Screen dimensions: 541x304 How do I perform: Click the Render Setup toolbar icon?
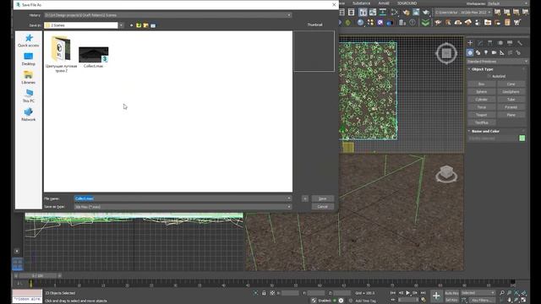click(x=406, y=12)
